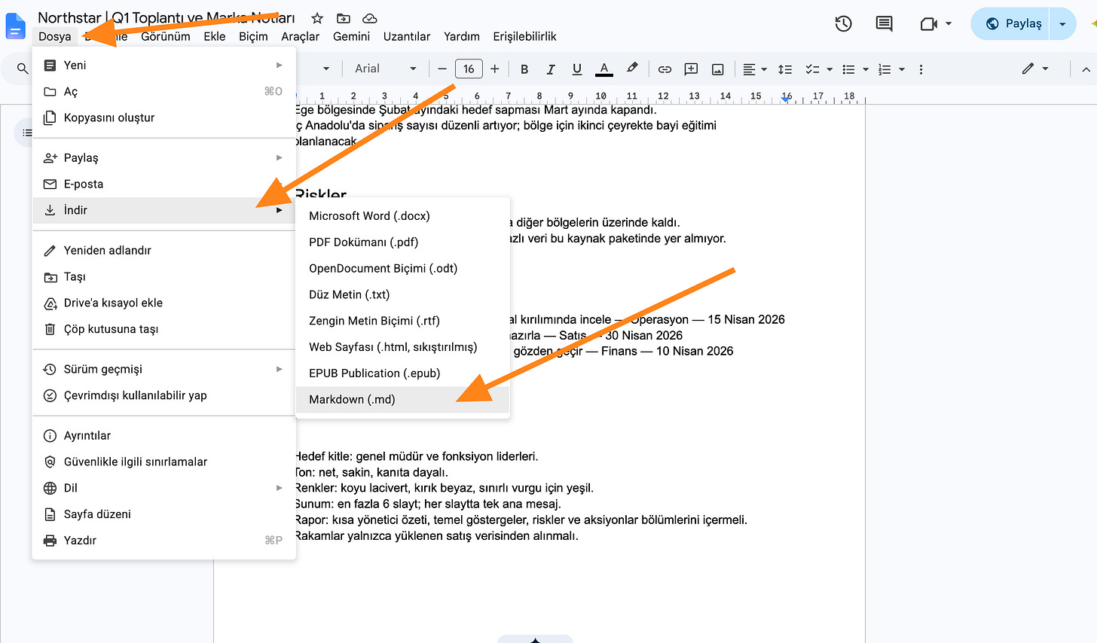Open Sayfa düzeni settings
The width and height of the screenshot is (1097, 643).
164,515
